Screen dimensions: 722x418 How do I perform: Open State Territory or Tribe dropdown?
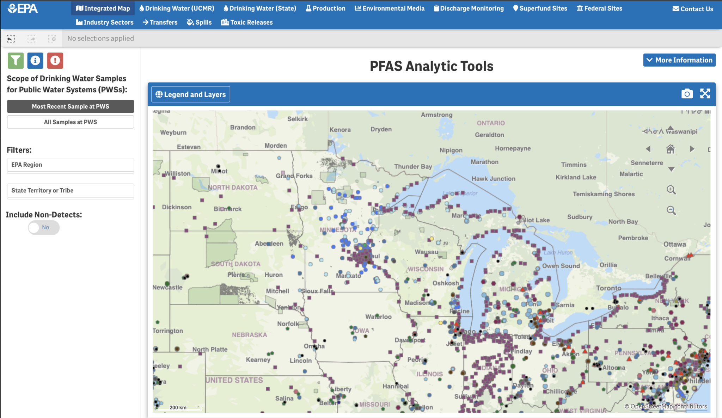(71, 190)
